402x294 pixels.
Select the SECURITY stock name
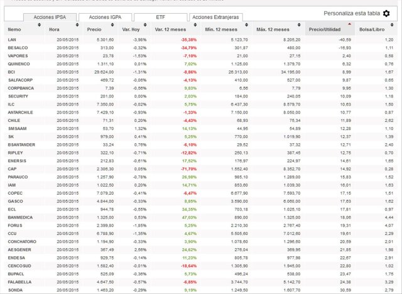pyautogui.click(x=18, y=96)
